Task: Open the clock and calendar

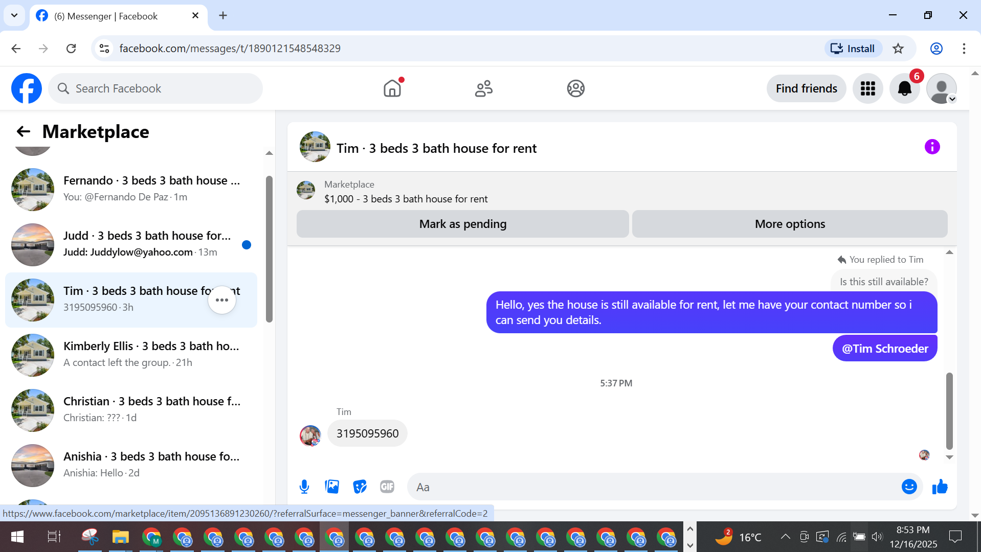Action: pos(913,537)
